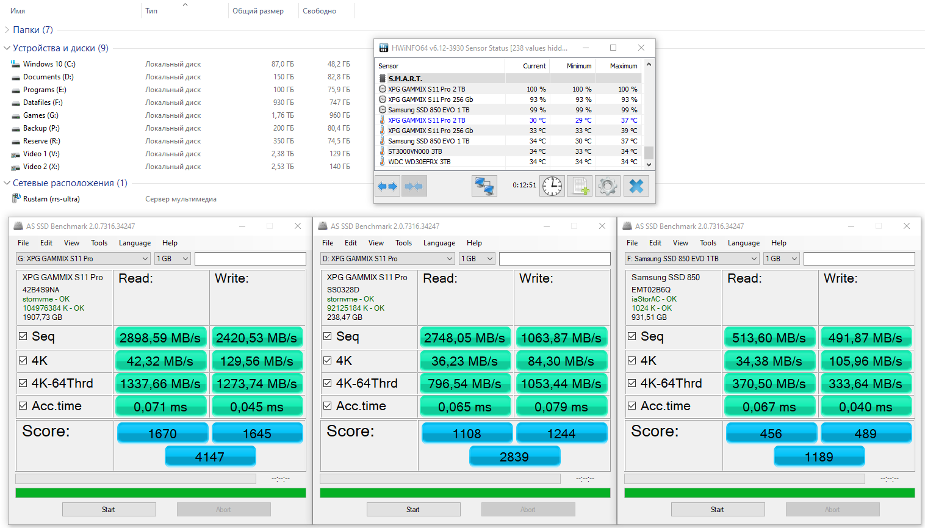Click thermometer icon beside ST3000VN000 3TB

tap(383, 151)
